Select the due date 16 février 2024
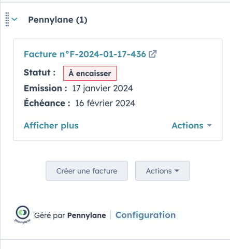Viewport: 230px width, 249px height. [x=105, y=103]
